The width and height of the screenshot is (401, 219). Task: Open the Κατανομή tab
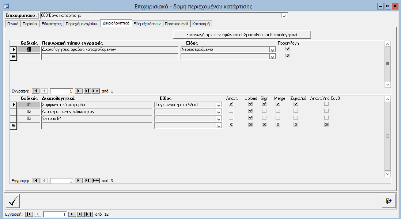pyautogui.click(x=201, y=24)
